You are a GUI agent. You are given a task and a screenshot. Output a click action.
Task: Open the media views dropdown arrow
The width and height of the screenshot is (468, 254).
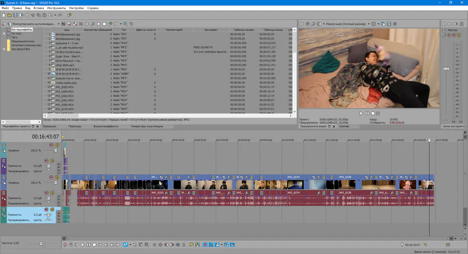[x=121, y=24]
